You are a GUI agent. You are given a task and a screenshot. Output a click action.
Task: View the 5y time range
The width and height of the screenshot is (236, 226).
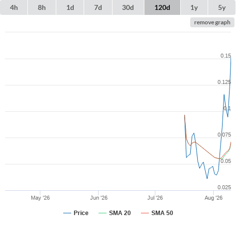coord(222,7)
